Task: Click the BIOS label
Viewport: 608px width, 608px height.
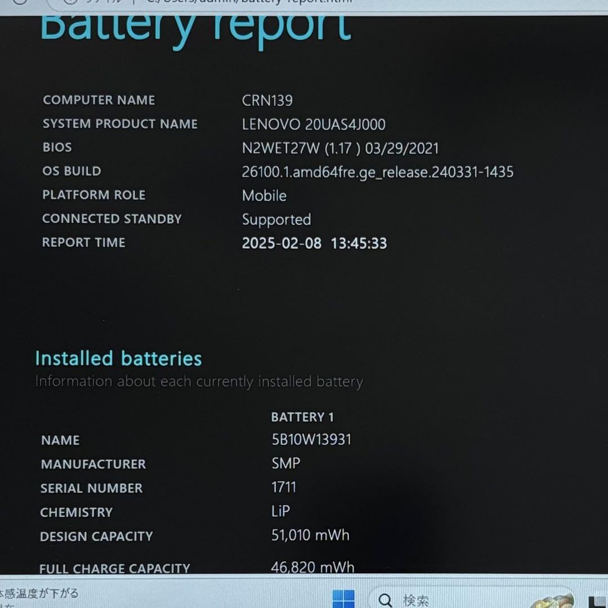Action: pos(57,147)
